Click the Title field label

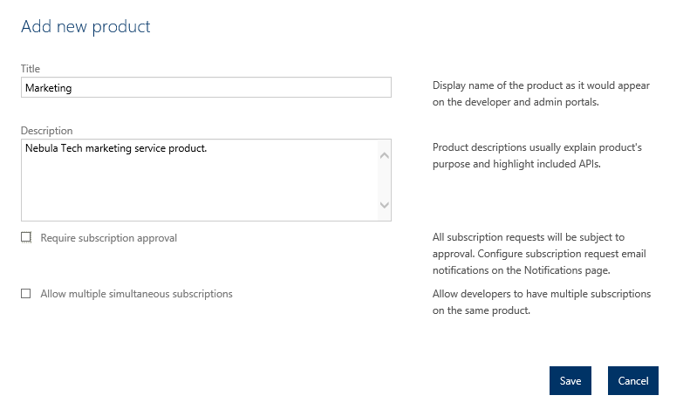[31, 69]
